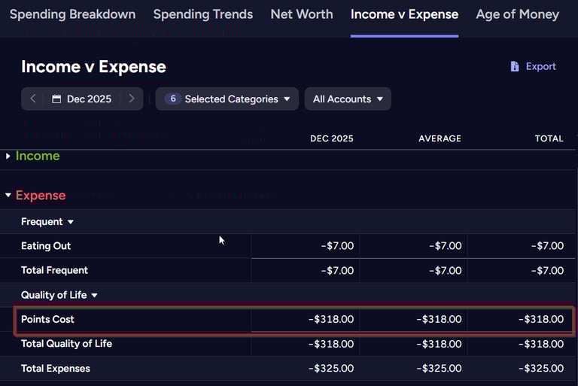Image resolution: width=578 pixels, height=386 pixels.
Task: Go to previous month with left arrow
Action: point(33,99)
